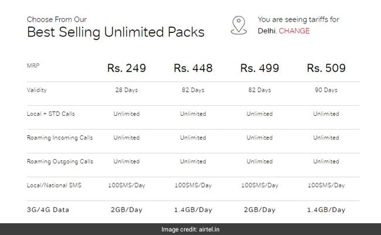Click the Delhi location text

click(x=267, y=30)
